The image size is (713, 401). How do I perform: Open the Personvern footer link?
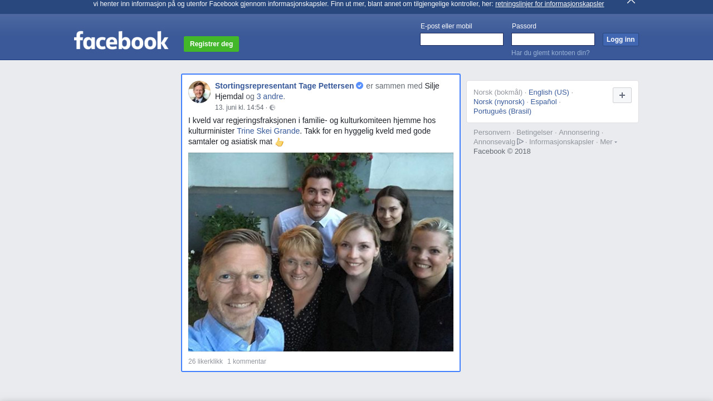point(492,133)
